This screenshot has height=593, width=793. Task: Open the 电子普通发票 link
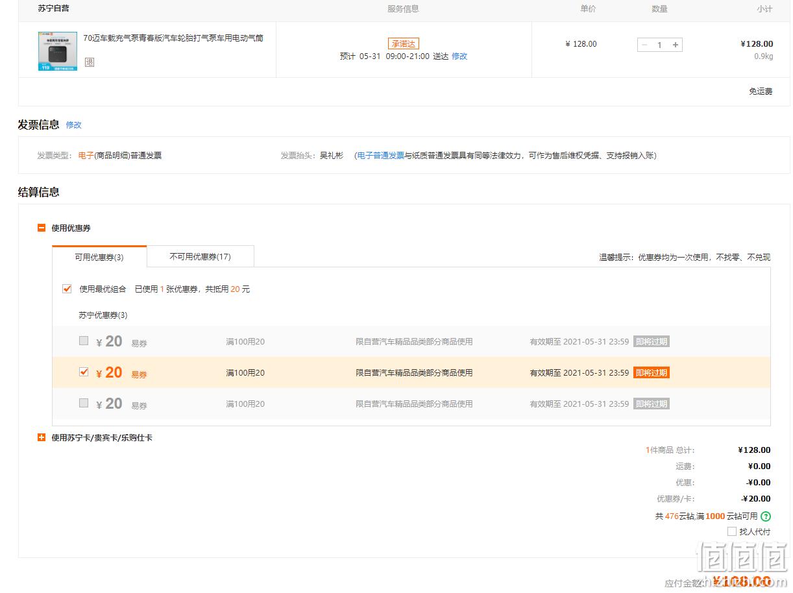pos(381,156)
